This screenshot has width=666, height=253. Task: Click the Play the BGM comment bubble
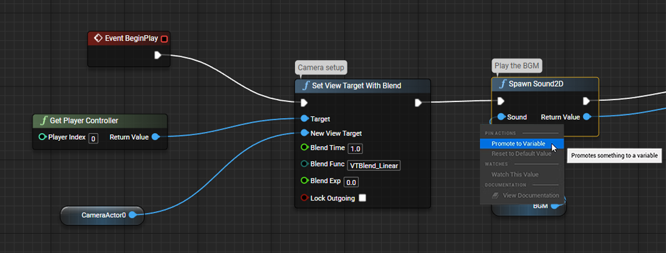[x=517, y=66]
